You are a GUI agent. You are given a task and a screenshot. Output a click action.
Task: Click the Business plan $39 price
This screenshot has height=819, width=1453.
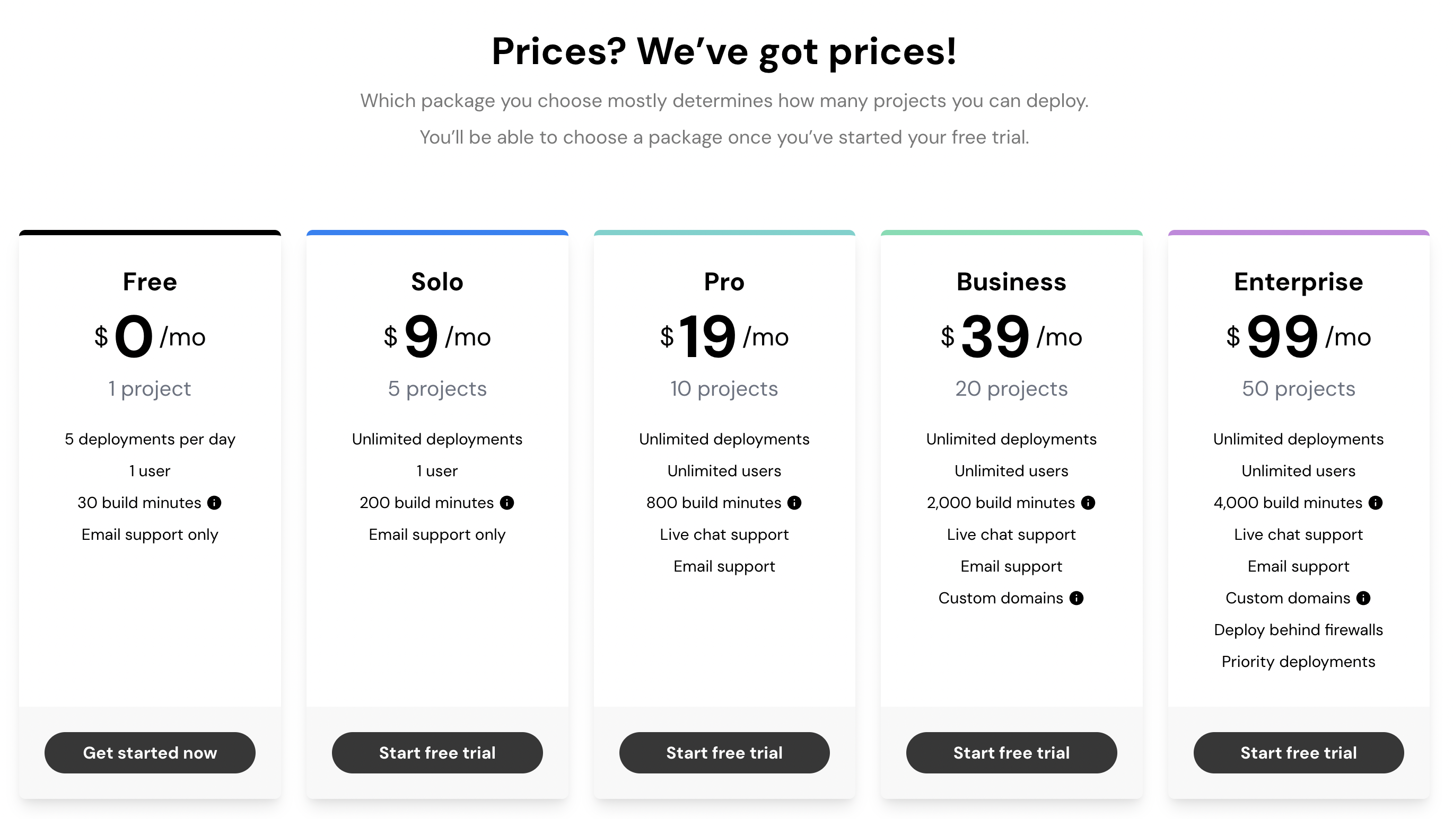[x=1011, y=336]
